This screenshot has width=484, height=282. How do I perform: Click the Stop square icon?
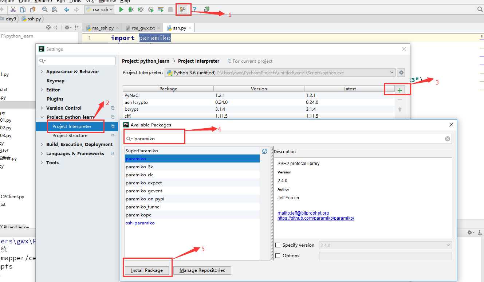170,9
